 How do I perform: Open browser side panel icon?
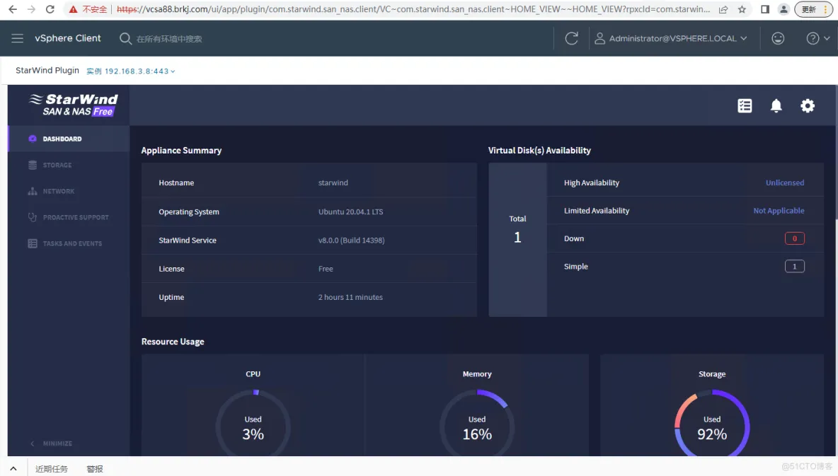(765, 9)
